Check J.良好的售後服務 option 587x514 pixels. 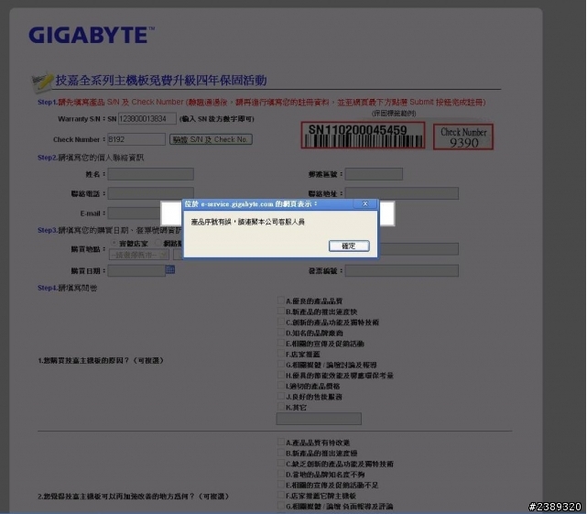pos(281,396)
